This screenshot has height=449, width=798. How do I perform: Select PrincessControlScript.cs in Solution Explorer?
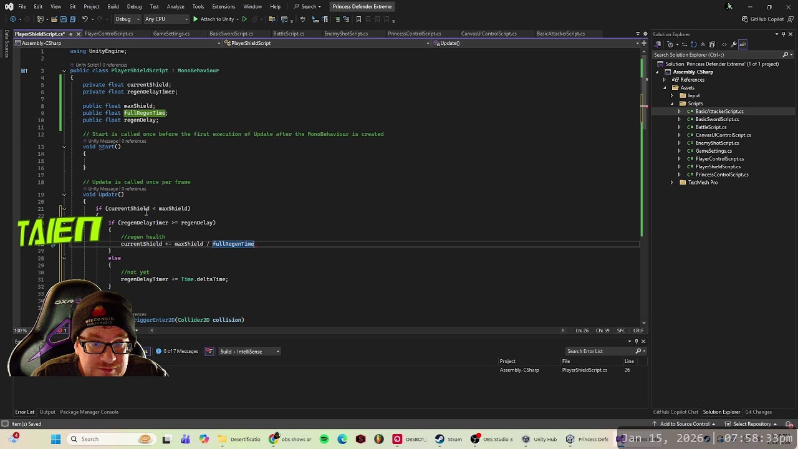[x=722, y=175]
